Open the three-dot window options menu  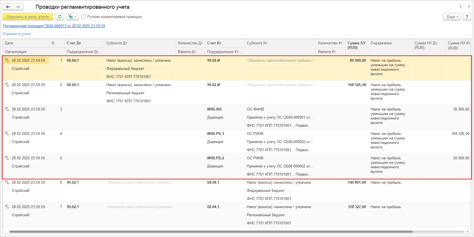[x=461, y=7]
